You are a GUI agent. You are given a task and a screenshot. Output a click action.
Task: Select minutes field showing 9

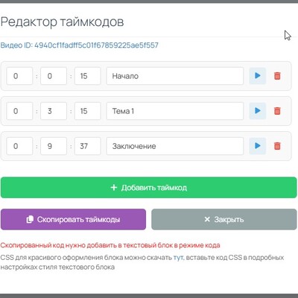click(x=54, y=146)
